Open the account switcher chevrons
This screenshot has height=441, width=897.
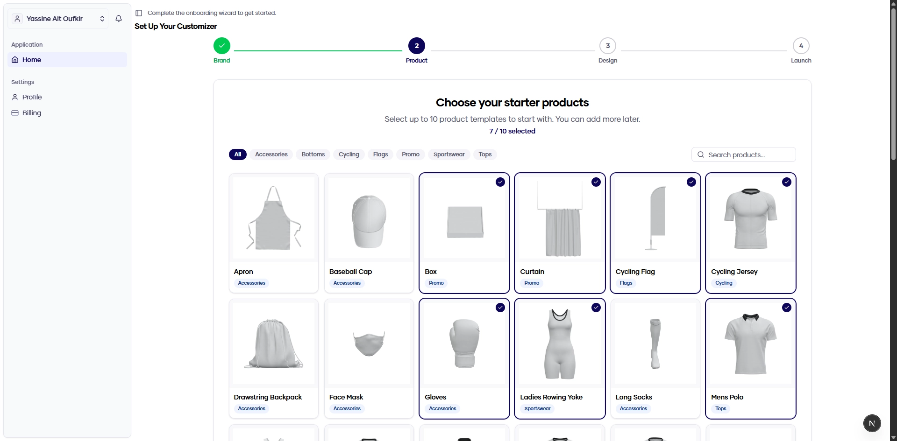[x=102, y=19]
